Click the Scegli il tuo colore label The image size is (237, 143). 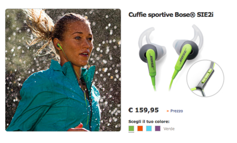149,121
